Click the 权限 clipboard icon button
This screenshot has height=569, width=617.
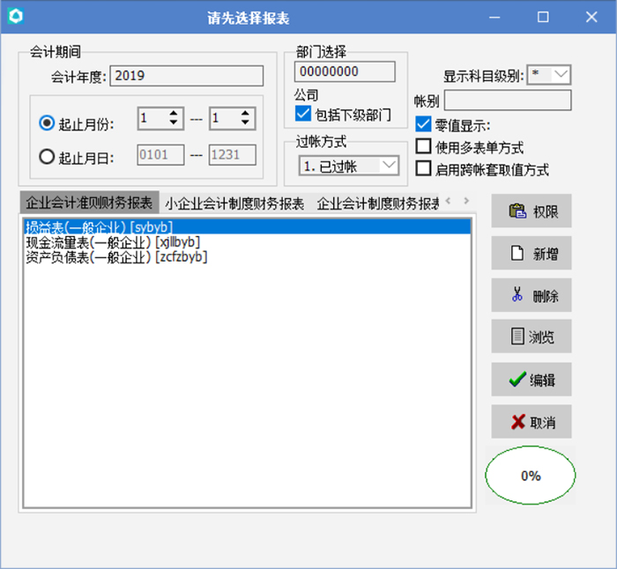(x=518, y=211)
